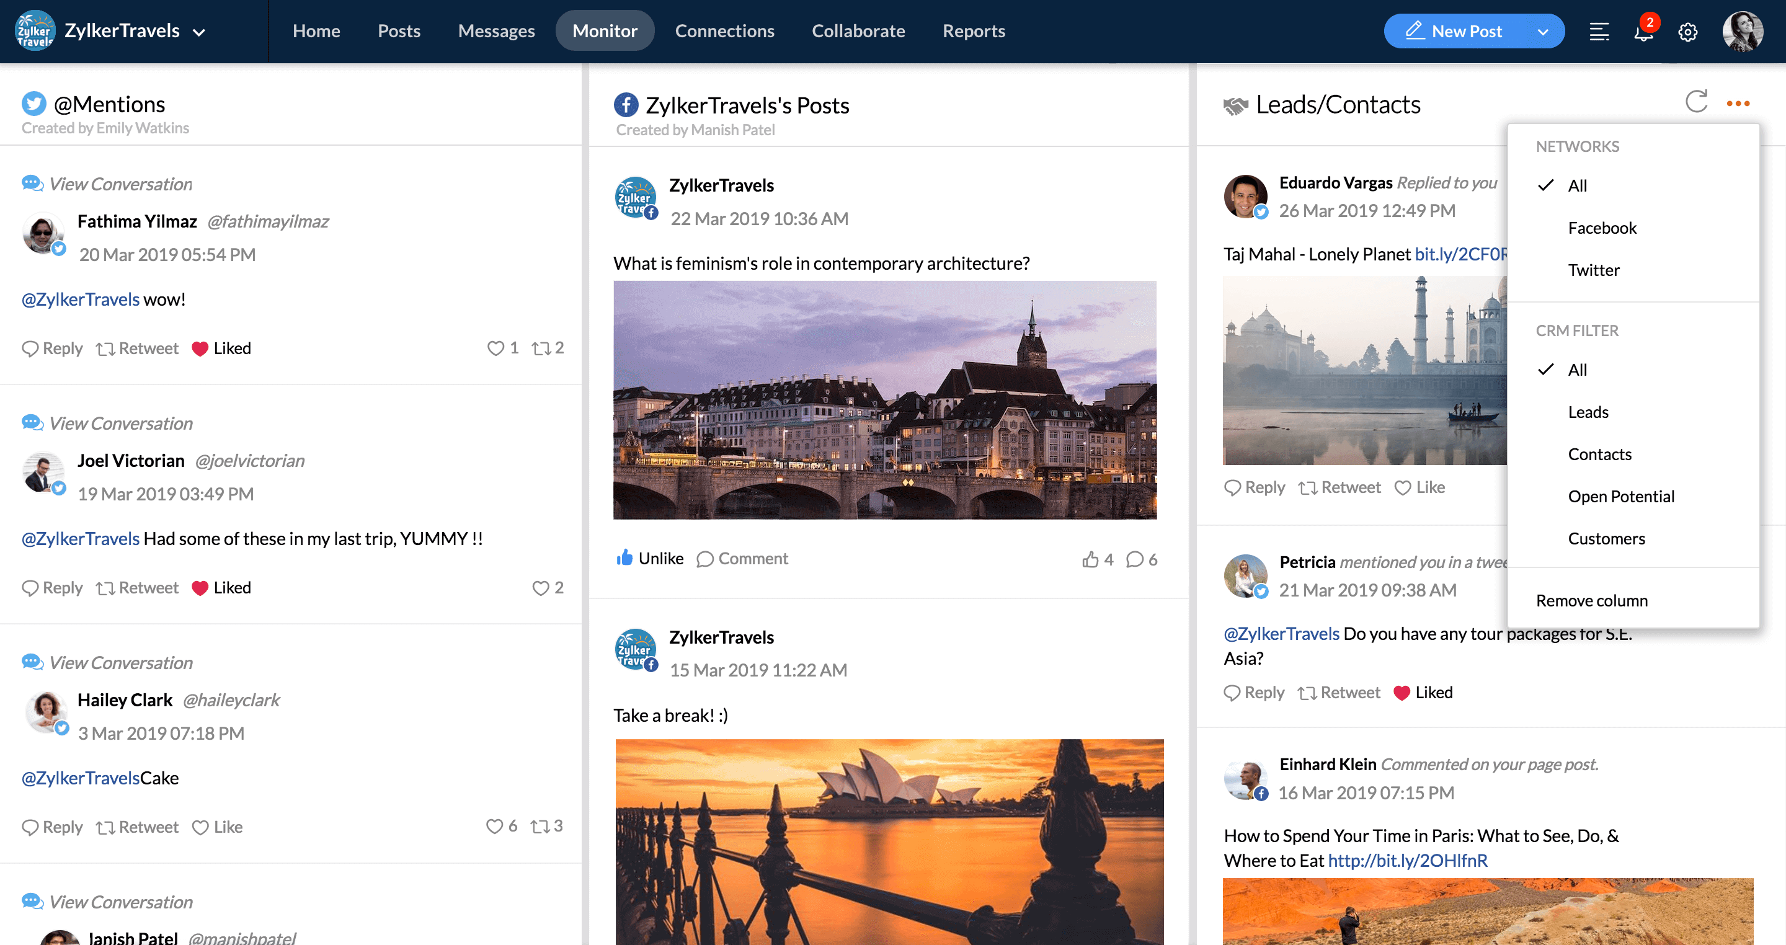Open the settings gear
Screen dimensions: 1786x945
(1687, 32)
